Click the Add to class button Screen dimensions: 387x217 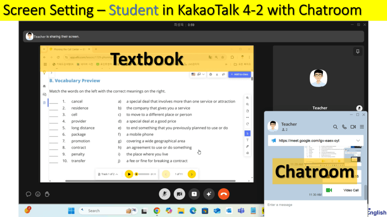239,74
